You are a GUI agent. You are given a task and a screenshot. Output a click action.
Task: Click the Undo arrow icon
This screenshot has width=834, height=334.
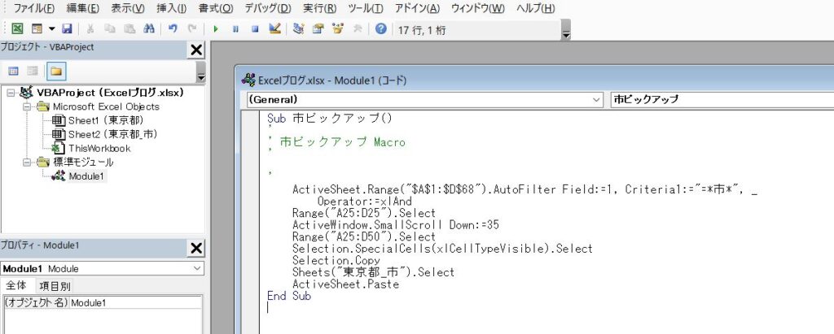click(x=173, y=28)
